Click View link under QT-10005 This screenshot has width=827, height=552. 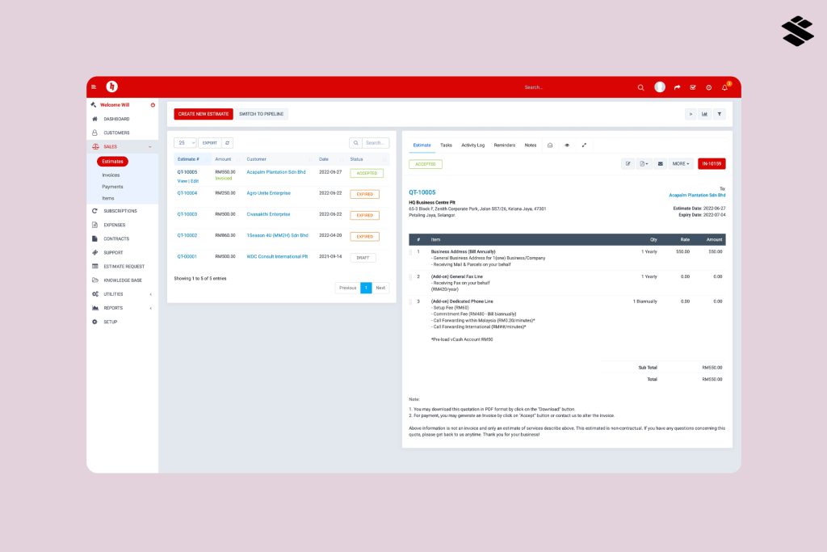tap(182, 181)
